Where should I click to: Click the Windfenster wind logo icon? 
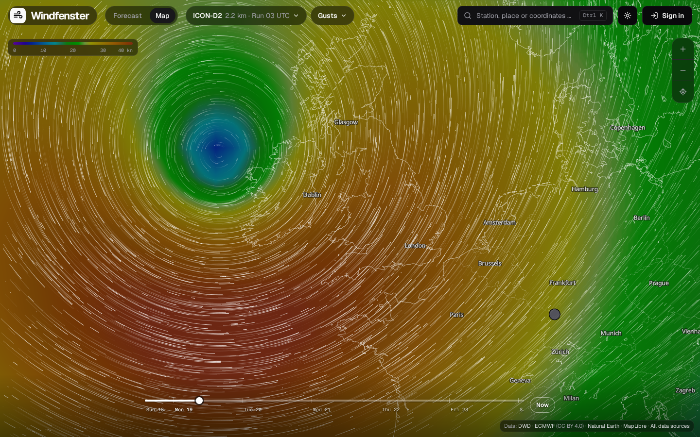18,16
